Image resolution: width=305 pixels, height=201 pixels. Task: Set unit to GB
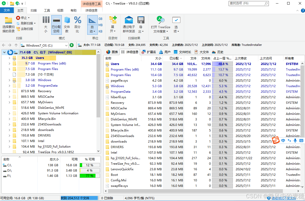point(100,19)
